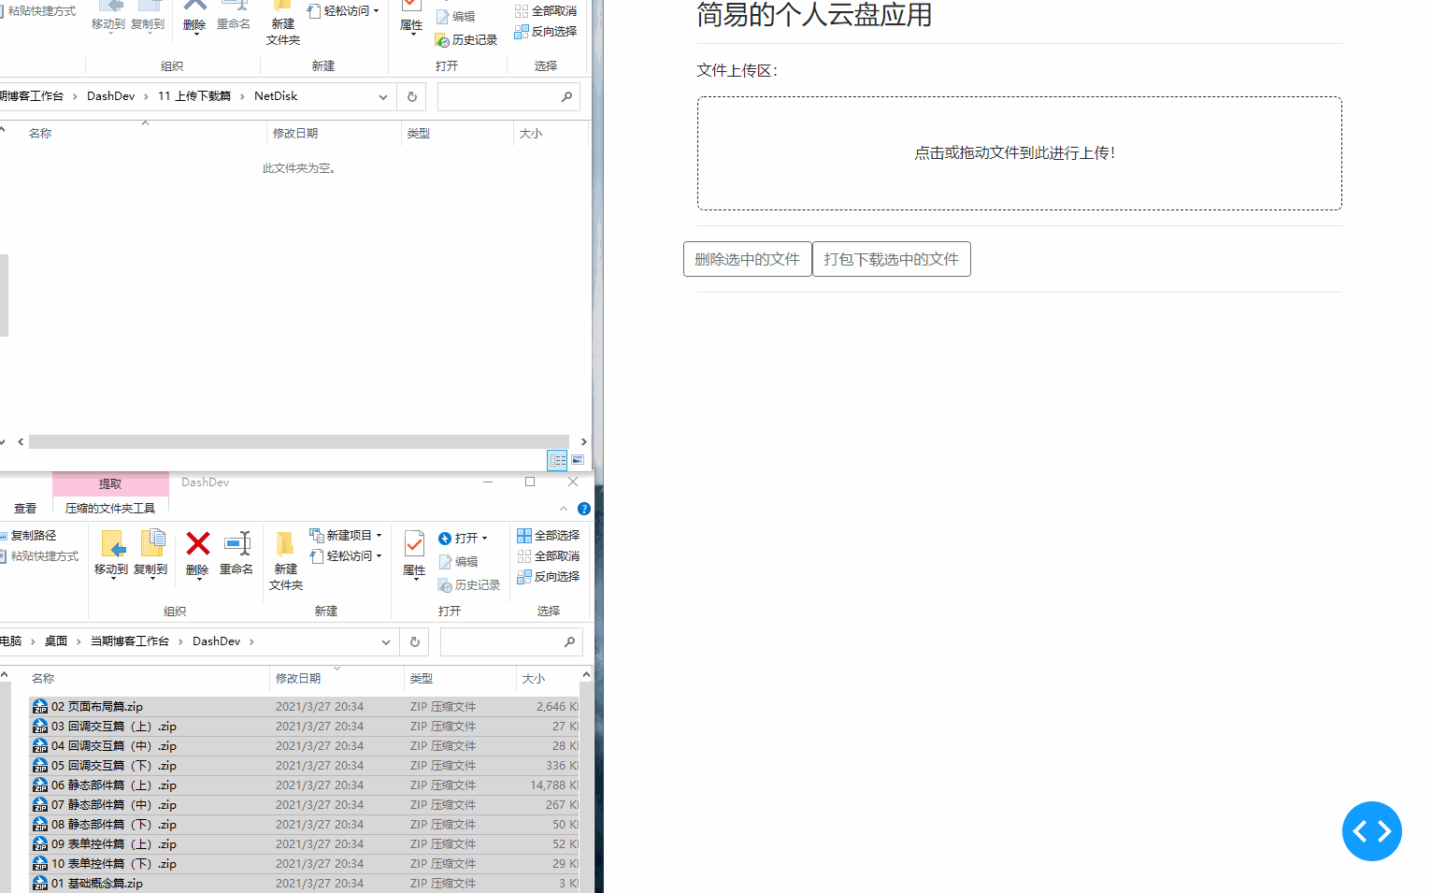The height and width of the screenshot is (893, 1432).
Task: Expand breadcrumb arrow after 桌面 in lower window
Action: point(79,641)
